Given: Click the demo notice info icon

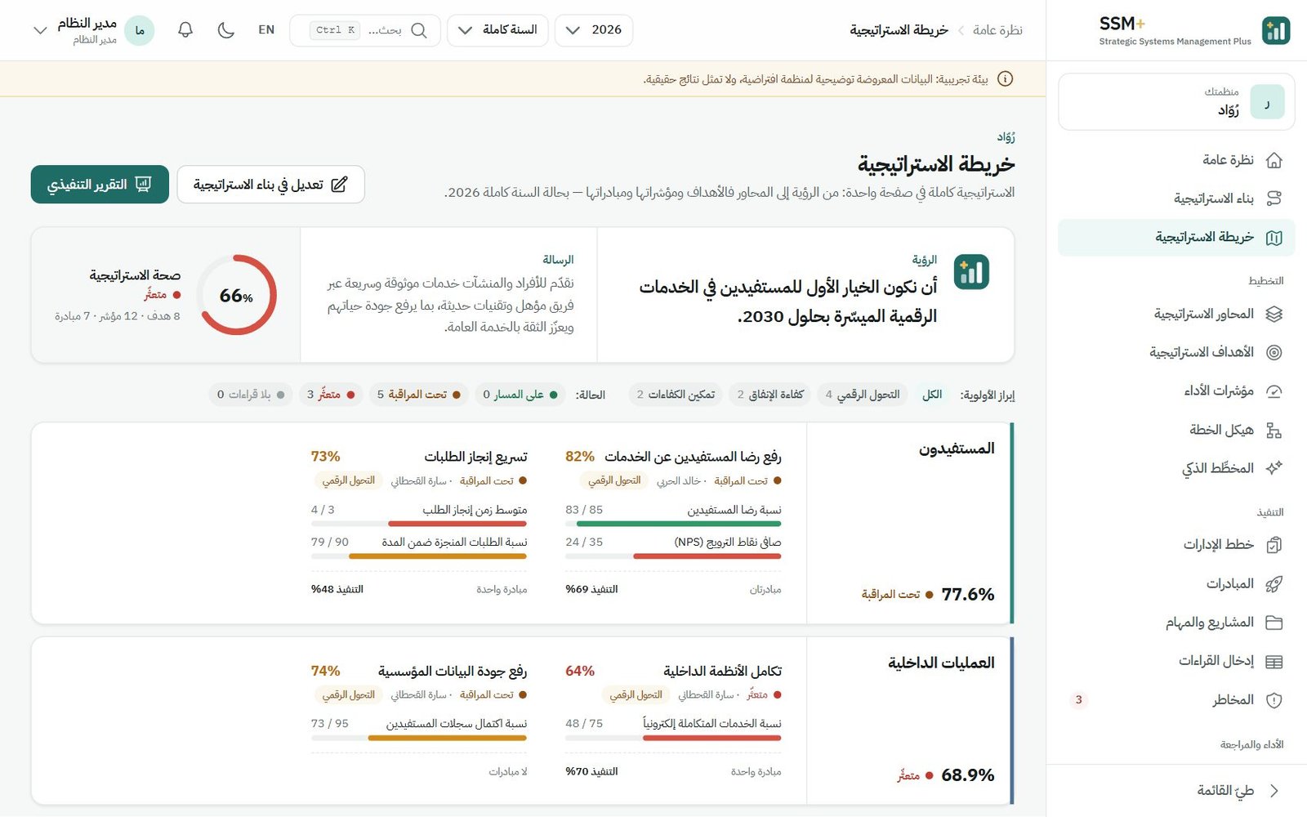Looking at the screenshot, I should pyautogui.click(x=1006, y=79).
